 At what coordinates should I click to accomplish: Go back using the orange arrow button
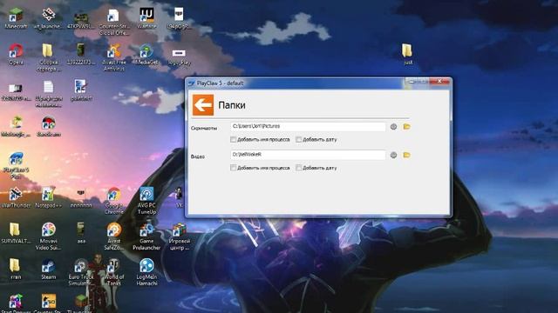coord(203,105)
